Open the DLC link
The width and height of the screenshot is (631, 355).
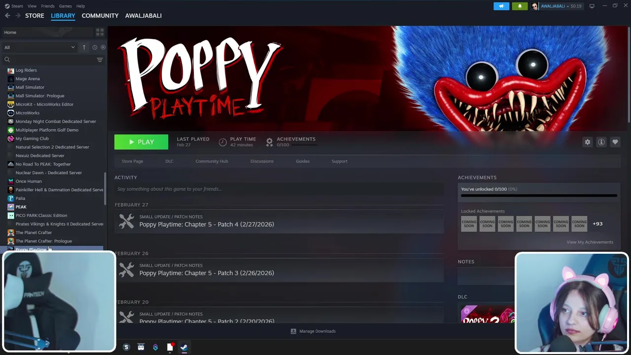click(x=169, y=161)
